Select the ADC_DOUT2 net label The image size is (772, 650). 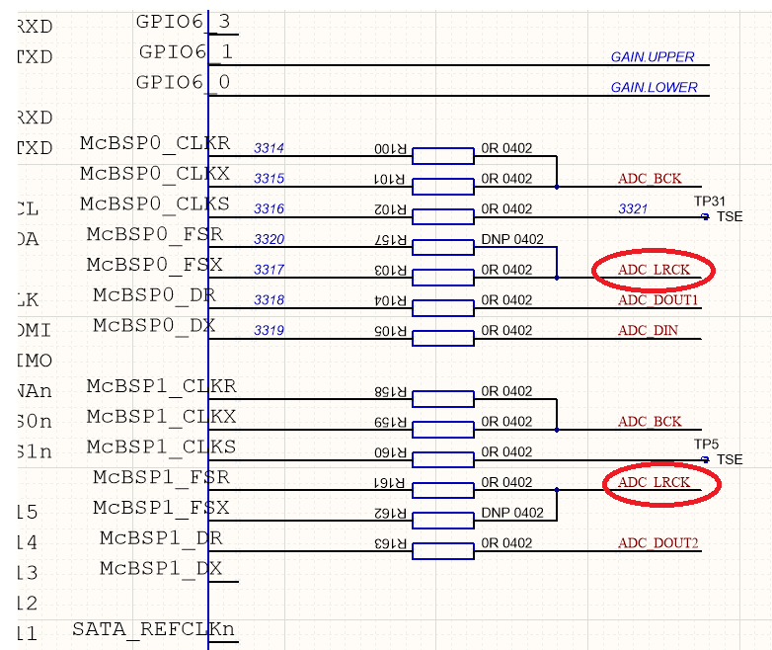click(658, 543)
